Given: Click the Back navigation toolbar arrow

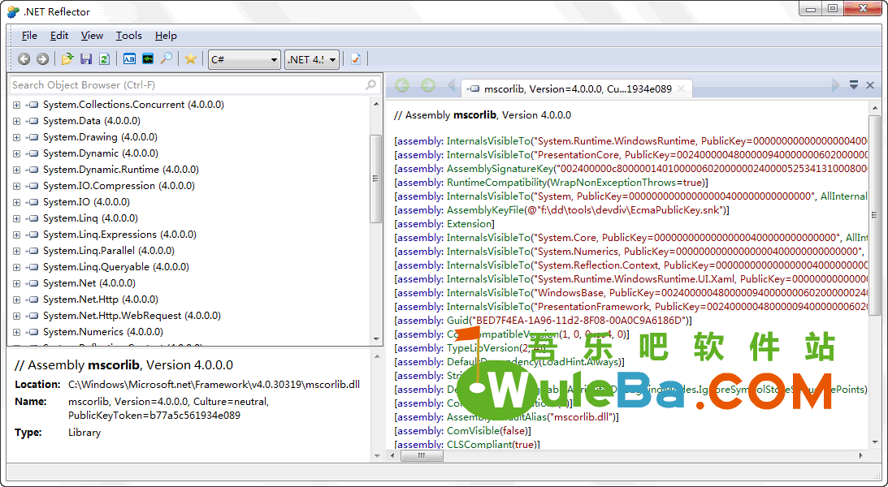Looking at the screenshot, I should (x=24, y=58).
